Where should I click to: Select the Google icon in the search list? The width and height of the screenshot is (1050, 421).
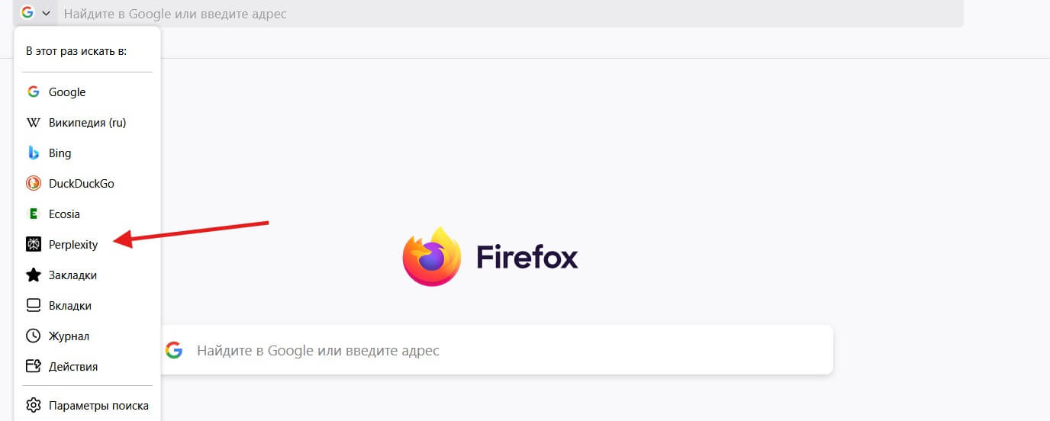pyautogui.click(x=34, y=92)
